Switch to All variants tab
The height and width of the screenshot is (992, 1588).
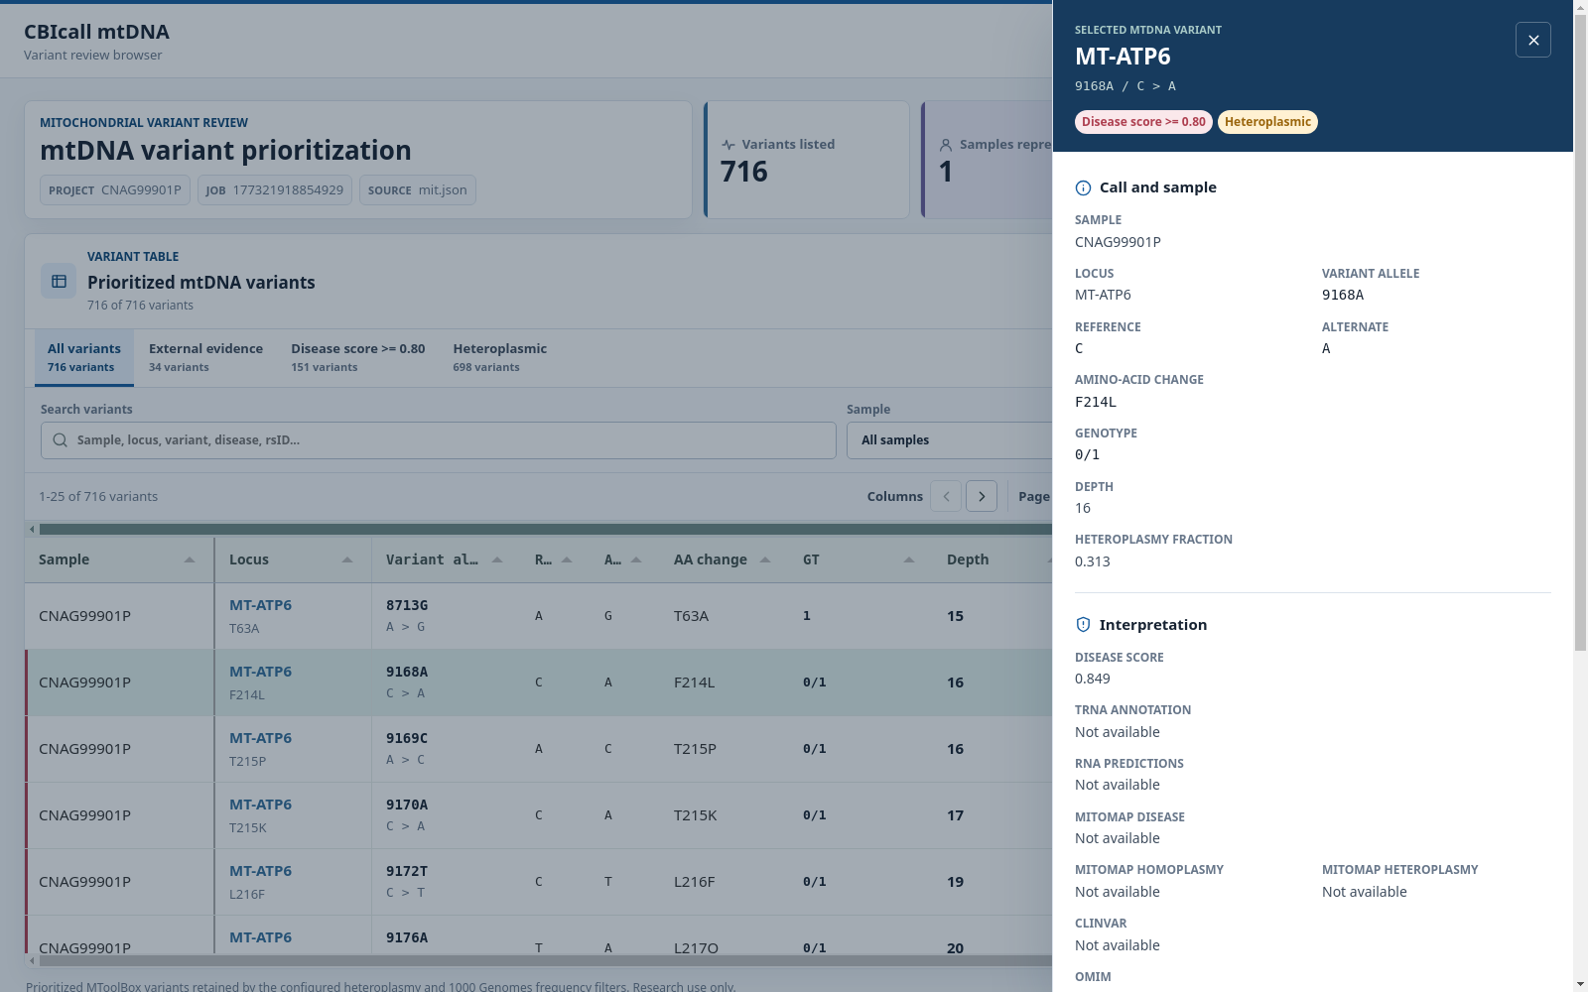[x=84, y=357]
